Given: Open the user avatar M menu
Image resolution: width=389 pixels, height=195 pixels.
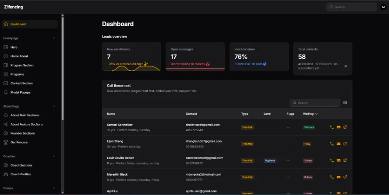Looking at the screenshot, I should [x=384, y=7].
